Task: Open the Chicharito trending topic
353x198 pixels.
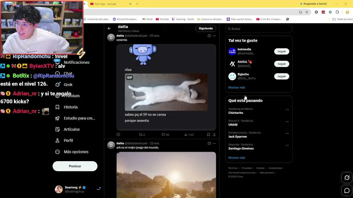Action: (236, 113)
